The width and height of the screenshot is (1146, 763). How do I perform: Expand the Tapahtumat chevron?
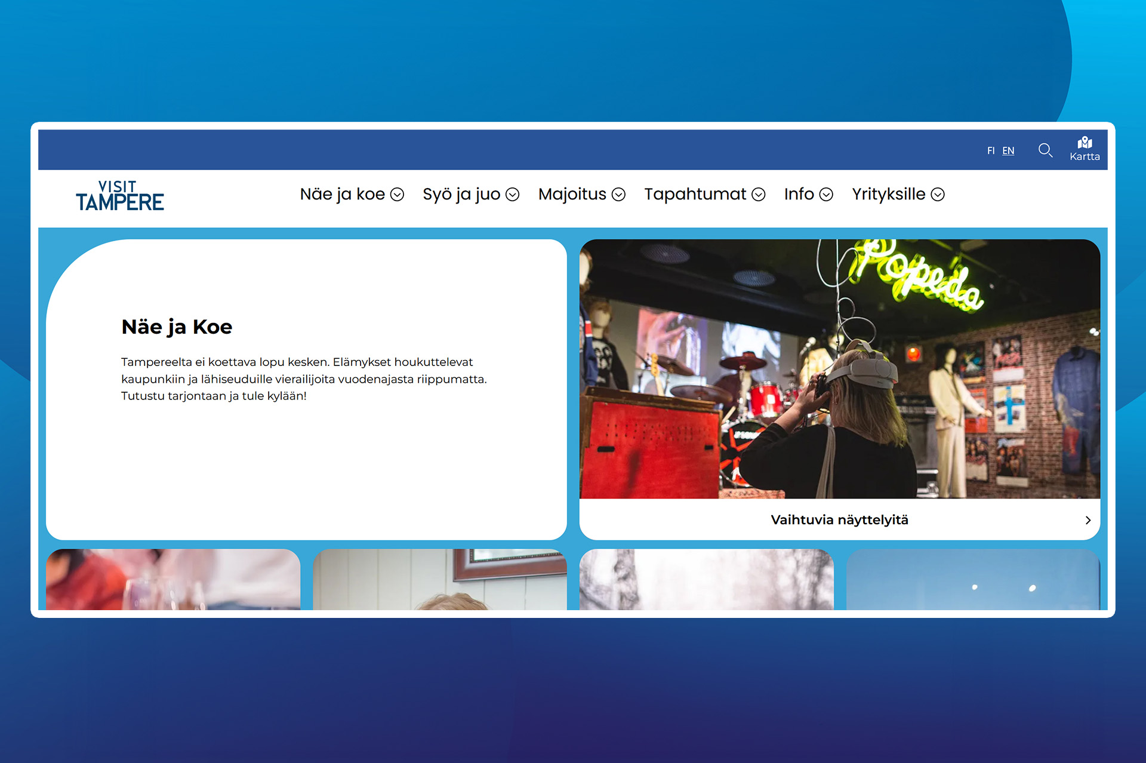coord(759,195)
